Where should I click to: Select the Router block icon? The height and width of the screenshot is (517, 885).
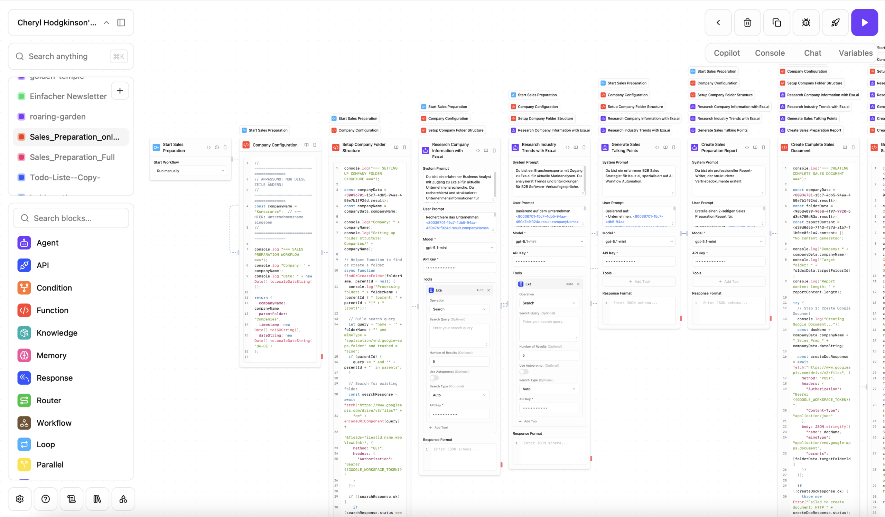(24, 401)
